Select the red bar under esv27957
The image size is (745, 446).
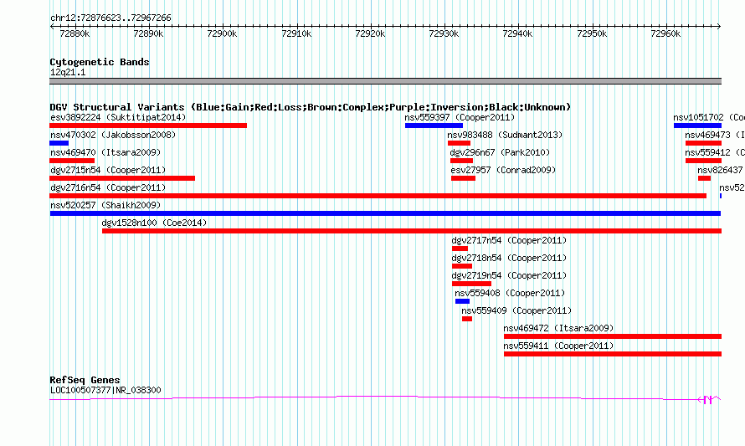point(463,178)
